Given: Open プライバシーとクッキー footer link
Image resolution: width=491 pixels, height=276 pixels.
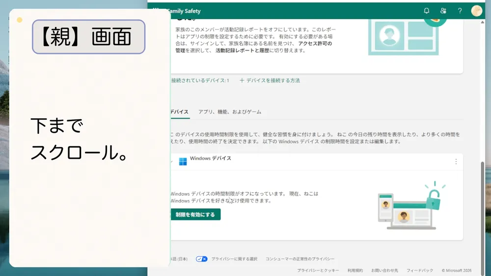Looking at the screenshot, I should coord(318,271).
